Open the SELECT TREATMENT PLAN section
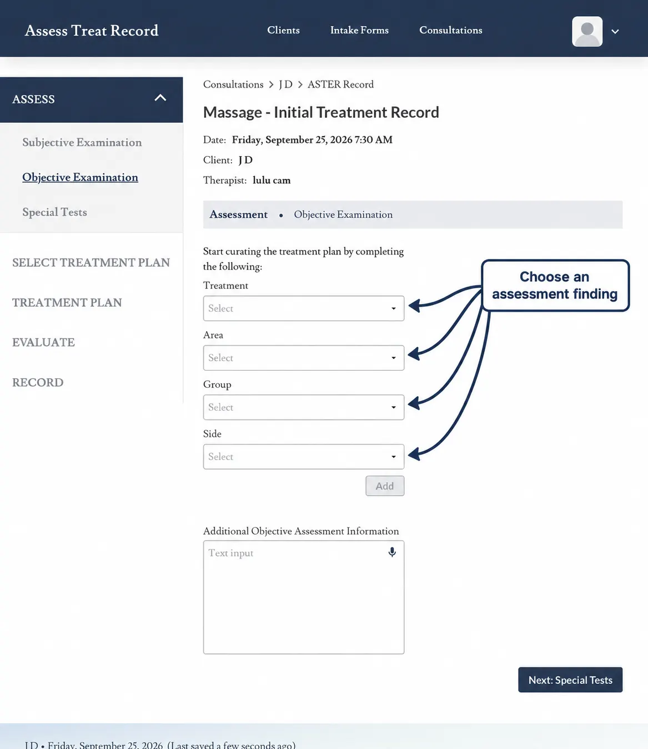 pos(91,262)
